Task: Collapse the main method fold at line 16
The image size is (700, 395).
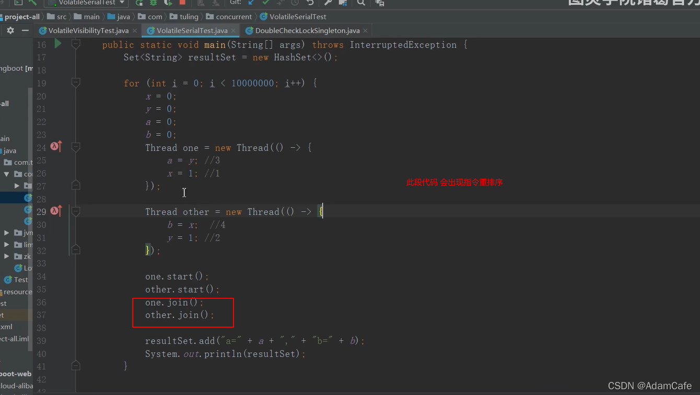Action: pyautogui.click(x=76, y=44)
